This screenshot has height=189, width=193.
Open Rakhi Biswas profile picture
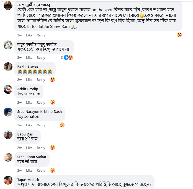pyautogui.click(x=8, y=66)
